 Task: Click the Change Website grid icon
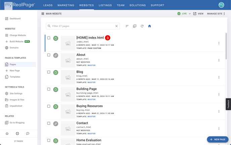point(7,35)
